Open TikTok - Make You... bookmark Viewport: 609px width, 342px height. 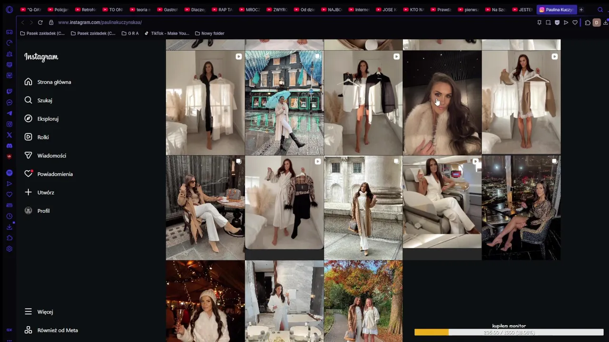click(167, 33)
